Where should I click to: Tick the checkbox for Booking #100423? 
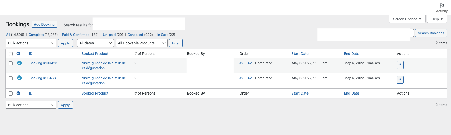(x=11, y=63)
